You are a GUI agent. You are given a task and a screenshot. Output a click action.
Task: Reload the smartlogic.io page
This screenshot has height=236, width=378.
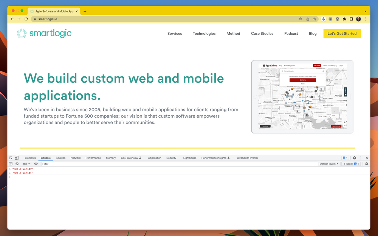[x=26, y=19]
